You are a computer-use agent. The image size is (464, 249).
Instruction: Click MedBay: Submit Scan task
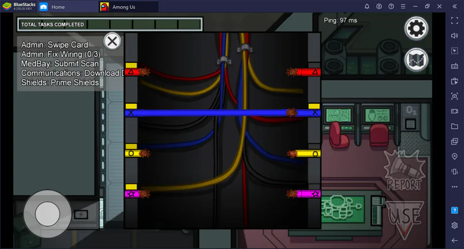click(60, 63)
